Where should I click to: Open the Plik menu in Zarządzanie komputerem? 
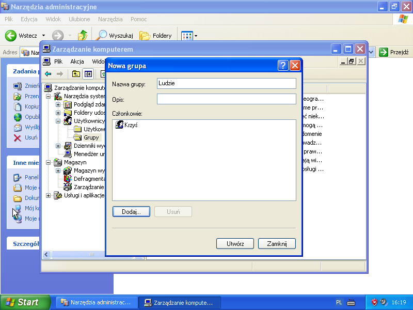pyautogui.click(x=58, y=61)
